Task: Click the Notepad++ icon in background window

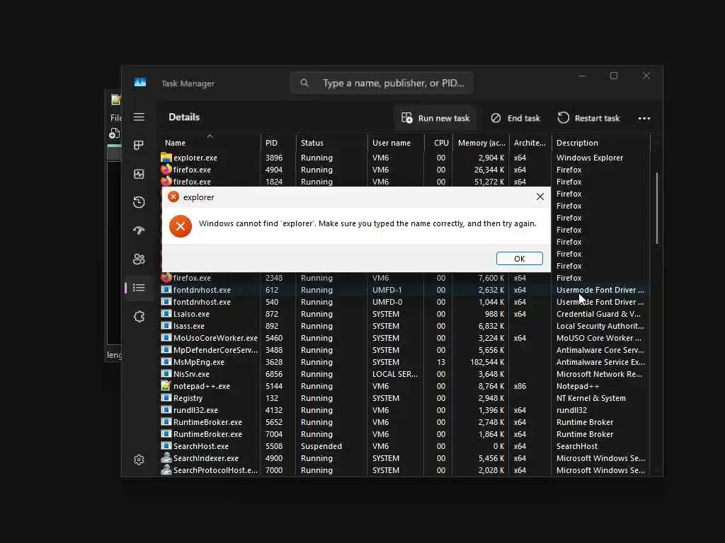Action: pos(115,99)
